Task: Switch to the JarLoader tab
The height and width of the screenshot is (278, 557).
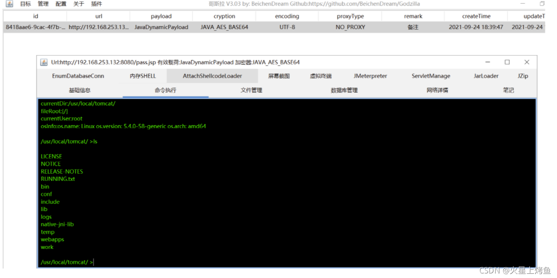Action: [x=486, y=76]
